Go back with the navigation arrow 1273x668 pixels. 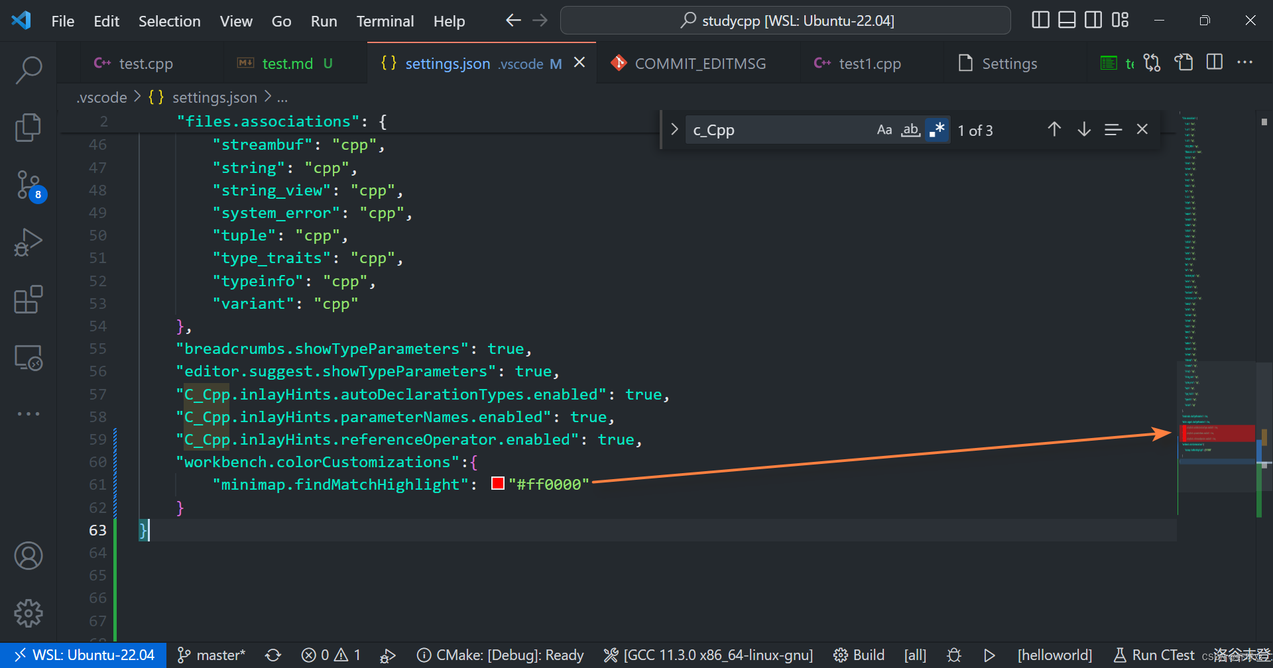pyautogui.click(x=513, y=21)
